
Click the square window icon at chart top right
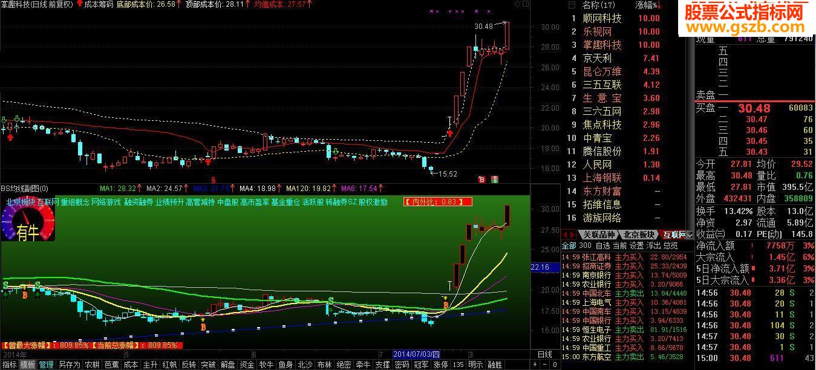pos(526,4)
